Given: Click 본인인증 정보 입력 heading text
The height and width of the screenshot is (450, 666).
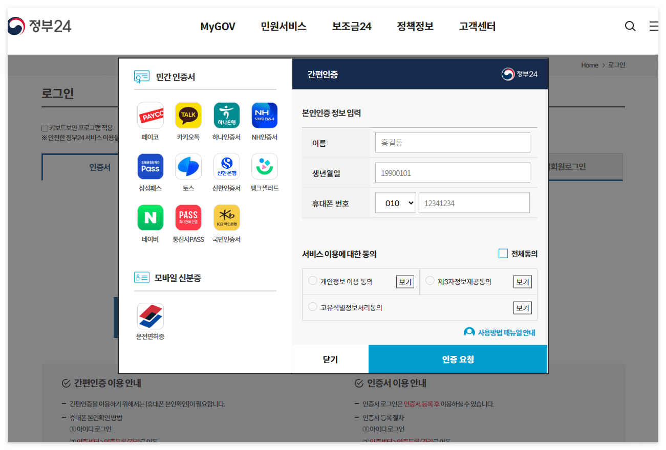Looking at the screenshot, I should point(332,113).
